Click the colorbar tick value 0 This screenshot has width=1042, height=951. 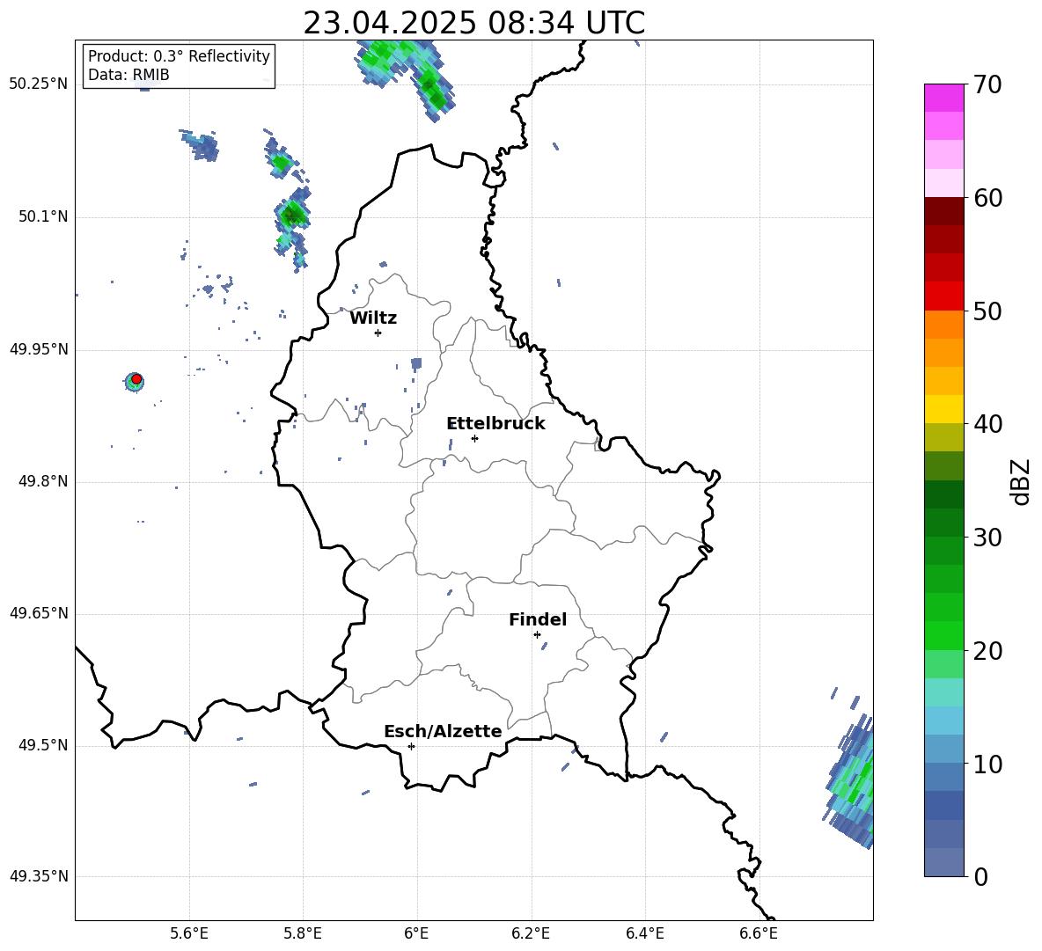click(980, 876)
